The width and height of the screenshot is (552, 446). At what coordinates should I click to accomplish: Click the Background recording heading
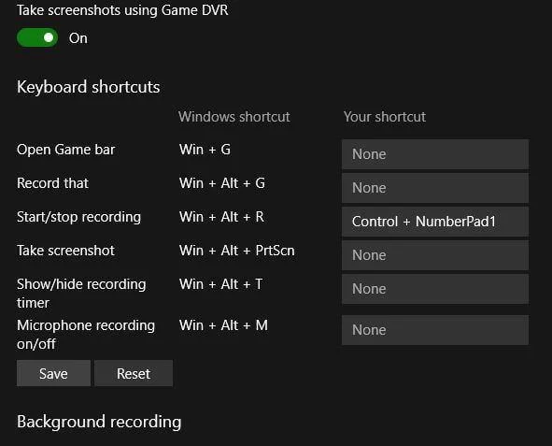[x=99, y=422]
